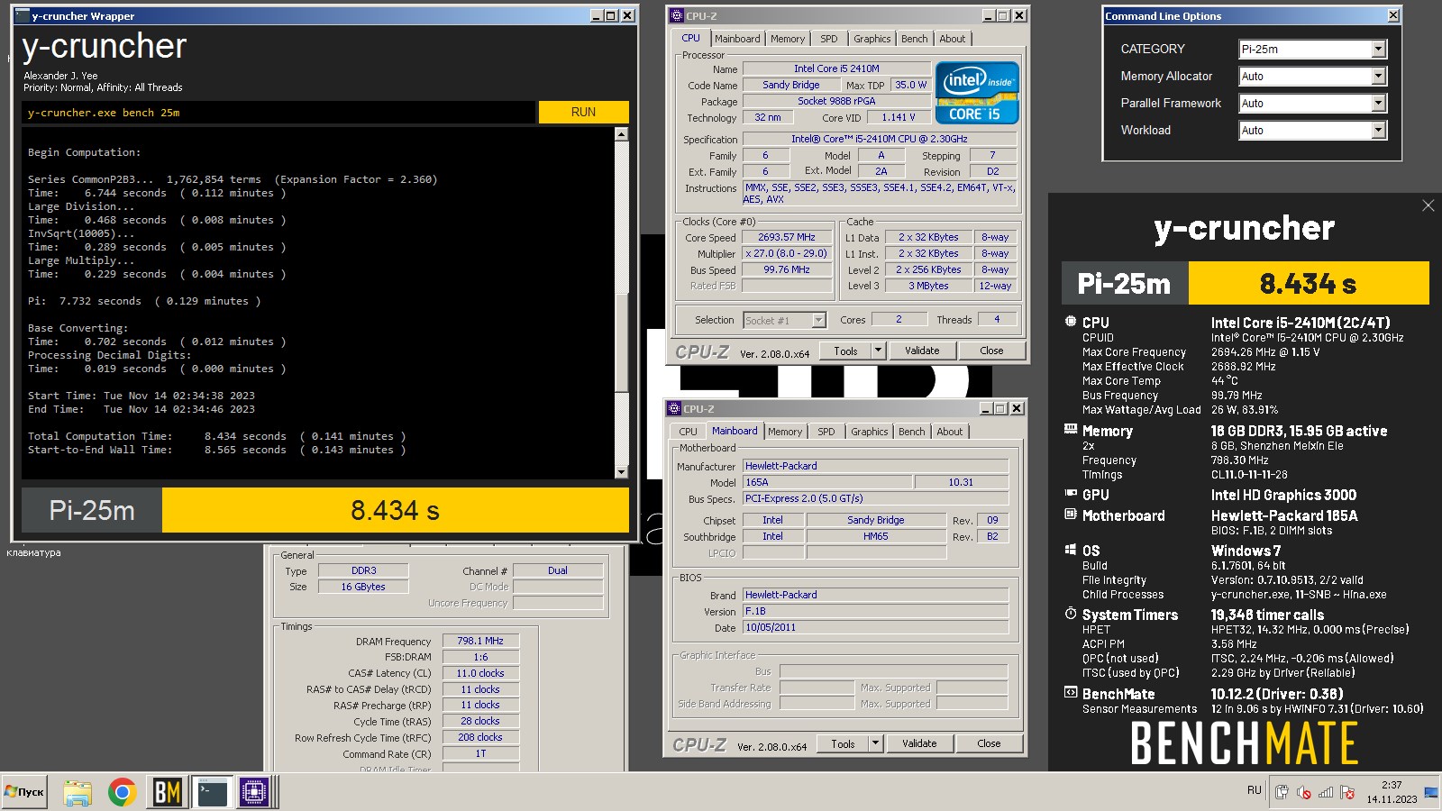Click the console scrollbar up arrow
Image resolution: width=1442 pixels, height=811 pixels.
[621, 133]
